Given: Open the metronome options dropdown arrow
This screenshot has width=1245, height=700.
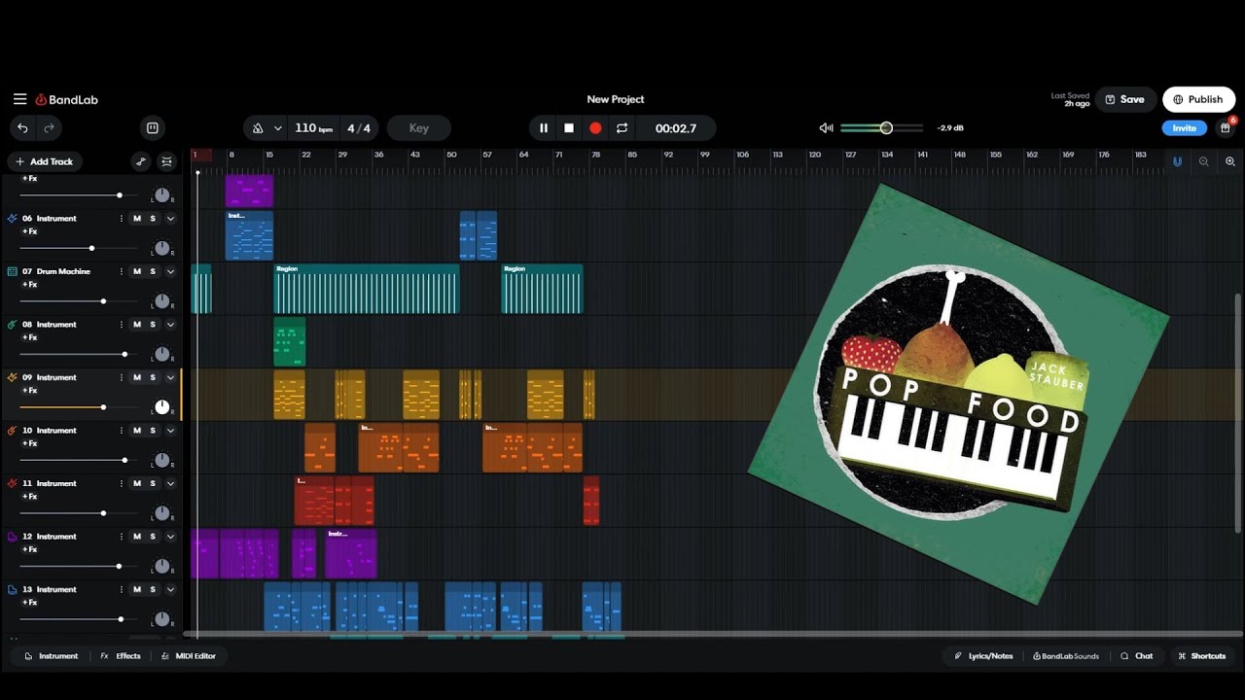Looking at the screenshot, I should (x=278, y=128).
